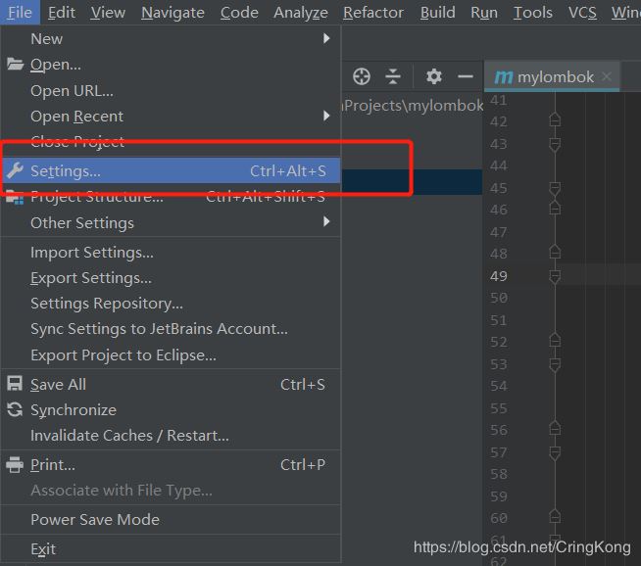The image size is (641, 566).
Task: Open the Analyze menu
Action: point(301,13)
